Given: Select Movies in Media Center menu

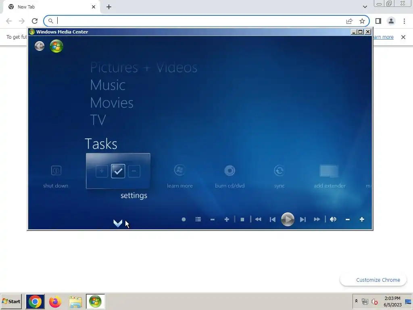Looking at the screenshot, I should coord(112,103).
